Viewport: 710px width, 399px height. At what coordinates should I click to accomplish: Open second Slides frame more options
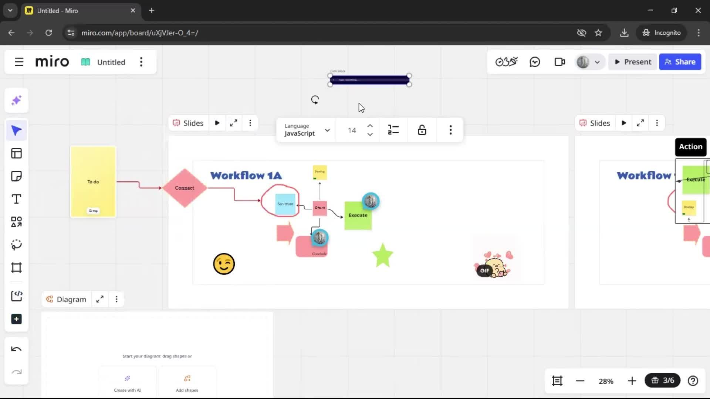657,123
